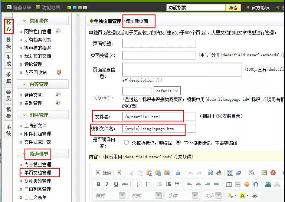Click the paste clipboard icon
285x202 pixels.
click(149, 173)
